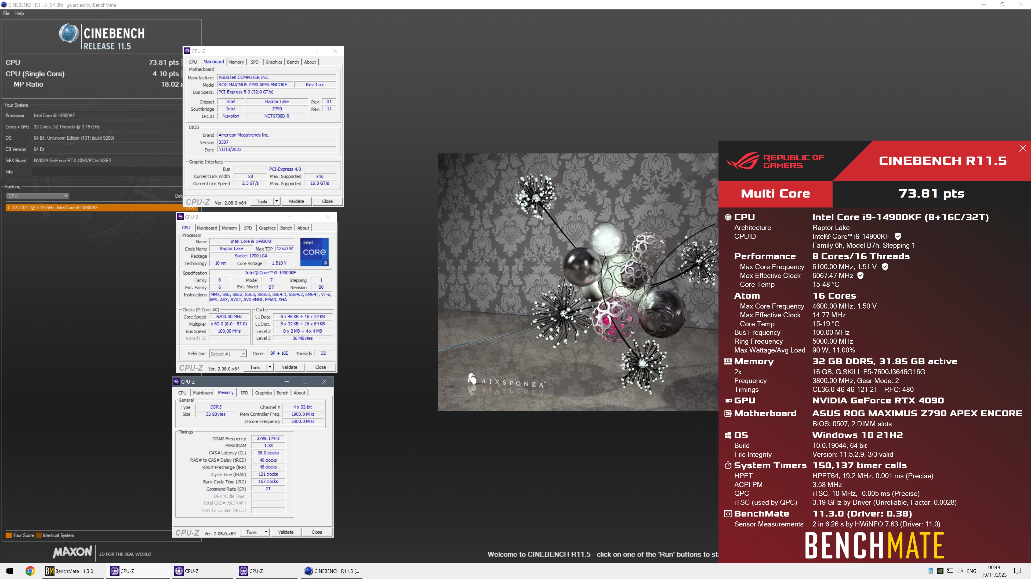Open Bench tab in the processor CPU-Z window
Image resolution: width=1031 pixels, height=579 pixels.
286,228
